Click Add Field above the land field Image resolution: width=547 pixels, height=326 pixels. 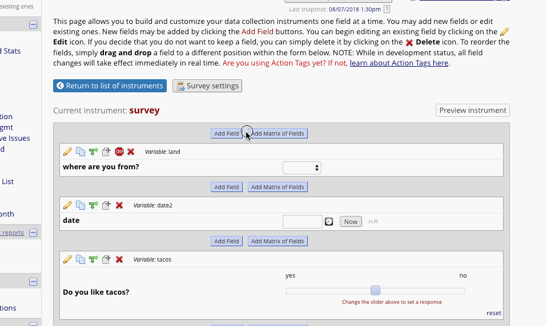tap(227, 133)
